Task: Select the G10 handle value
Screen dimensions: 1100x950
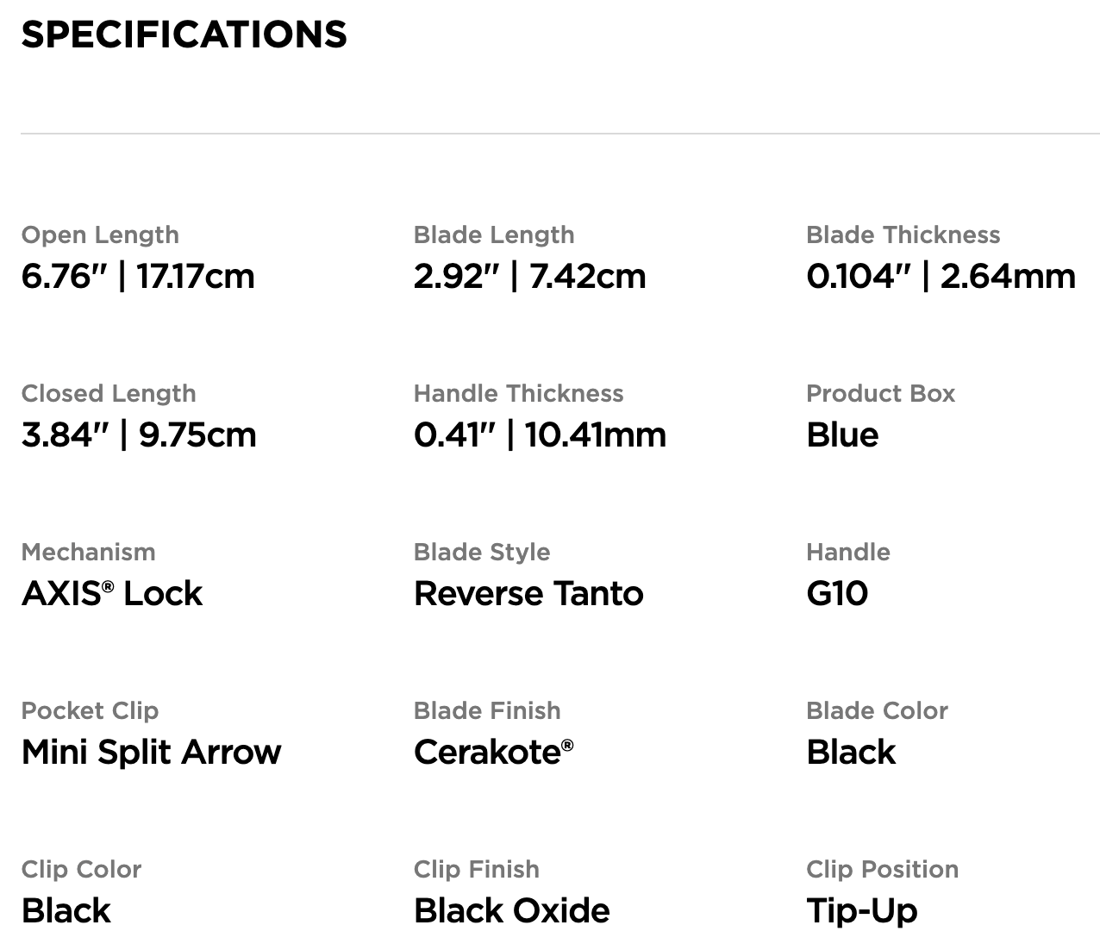Action: 837,594
